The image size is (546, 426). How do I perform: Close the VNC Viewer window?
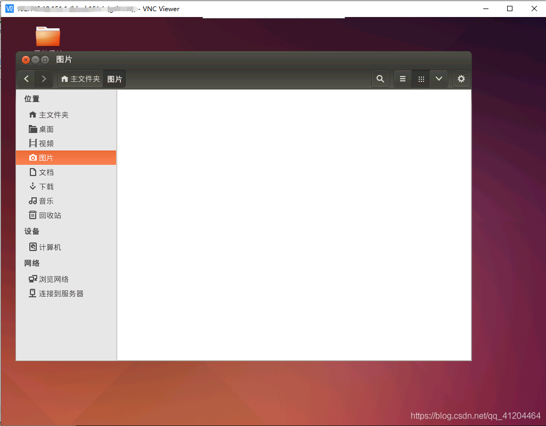click(534, 9)
